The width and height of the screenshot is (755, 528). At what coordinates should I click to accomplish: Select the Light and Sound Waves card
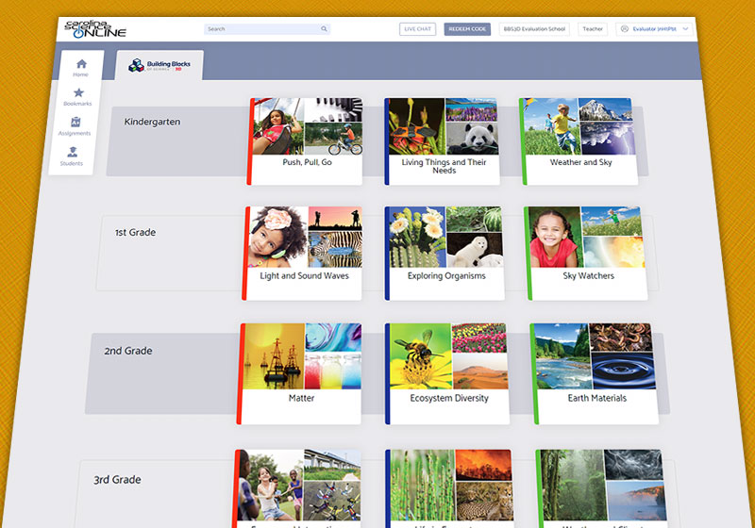[303, 253]
